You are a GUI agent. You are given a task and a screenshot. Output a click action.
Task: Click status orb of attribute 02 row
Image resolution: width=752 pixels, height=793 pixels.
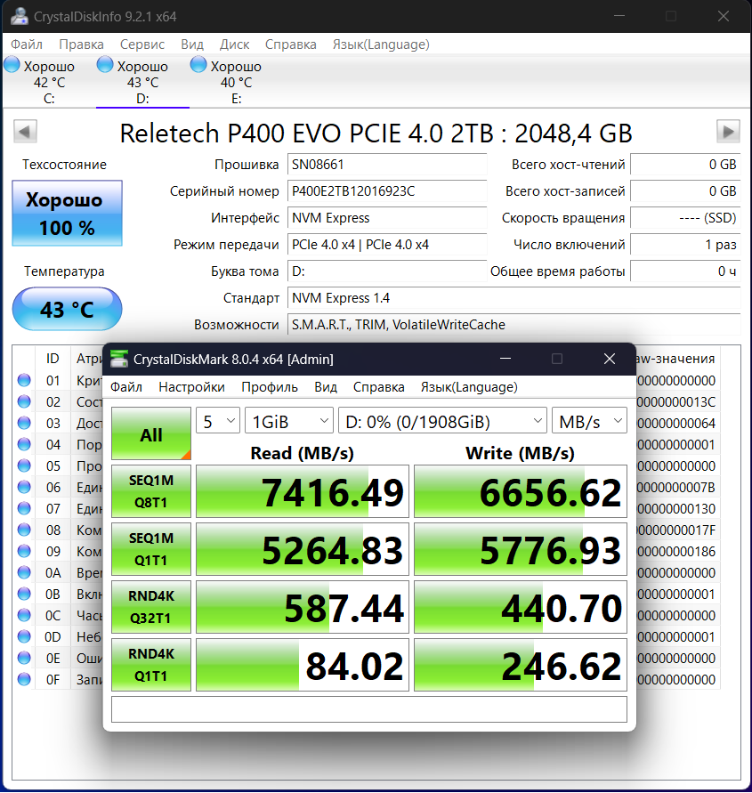(x=24, y=401)
